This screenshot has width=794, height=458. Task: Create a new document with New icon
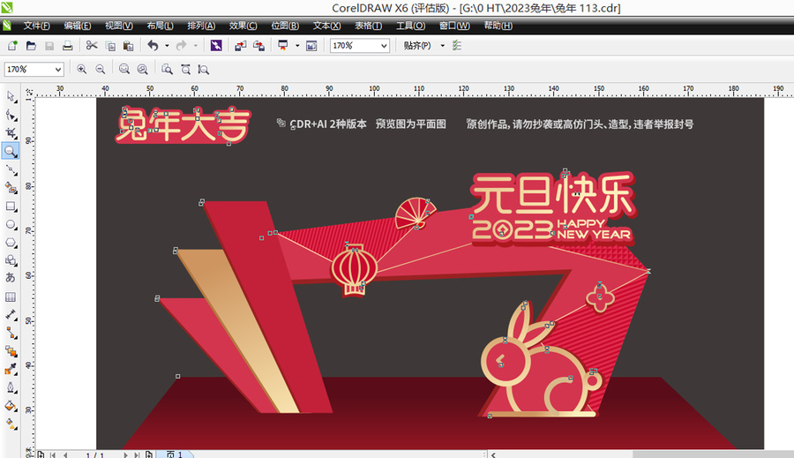(x=12, y=46)
